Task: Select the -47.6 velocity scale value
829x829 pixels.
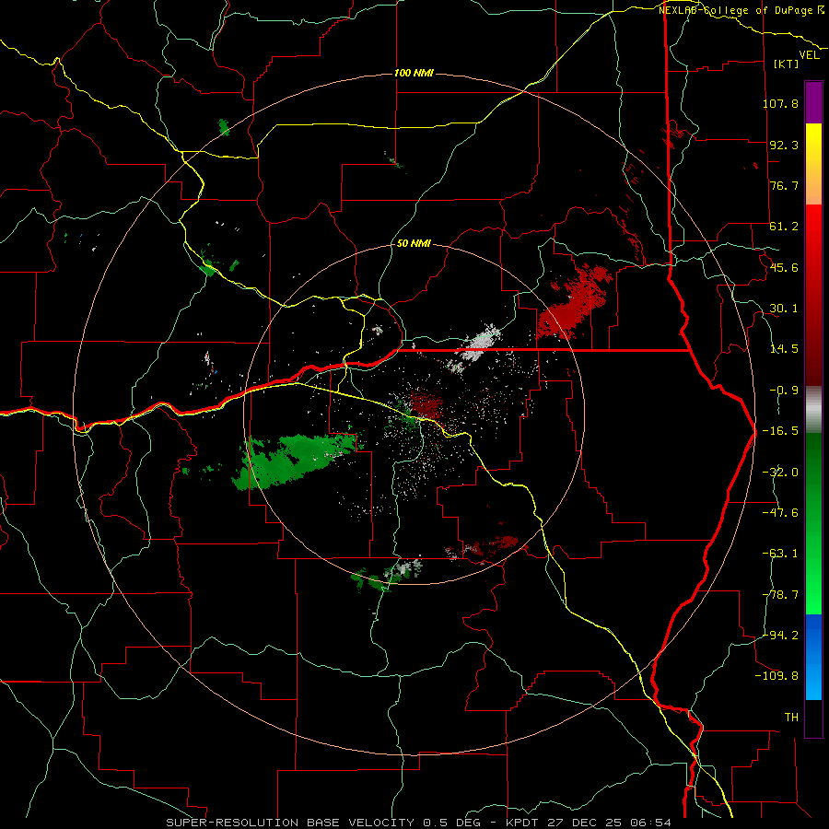Action: [780, 513]
